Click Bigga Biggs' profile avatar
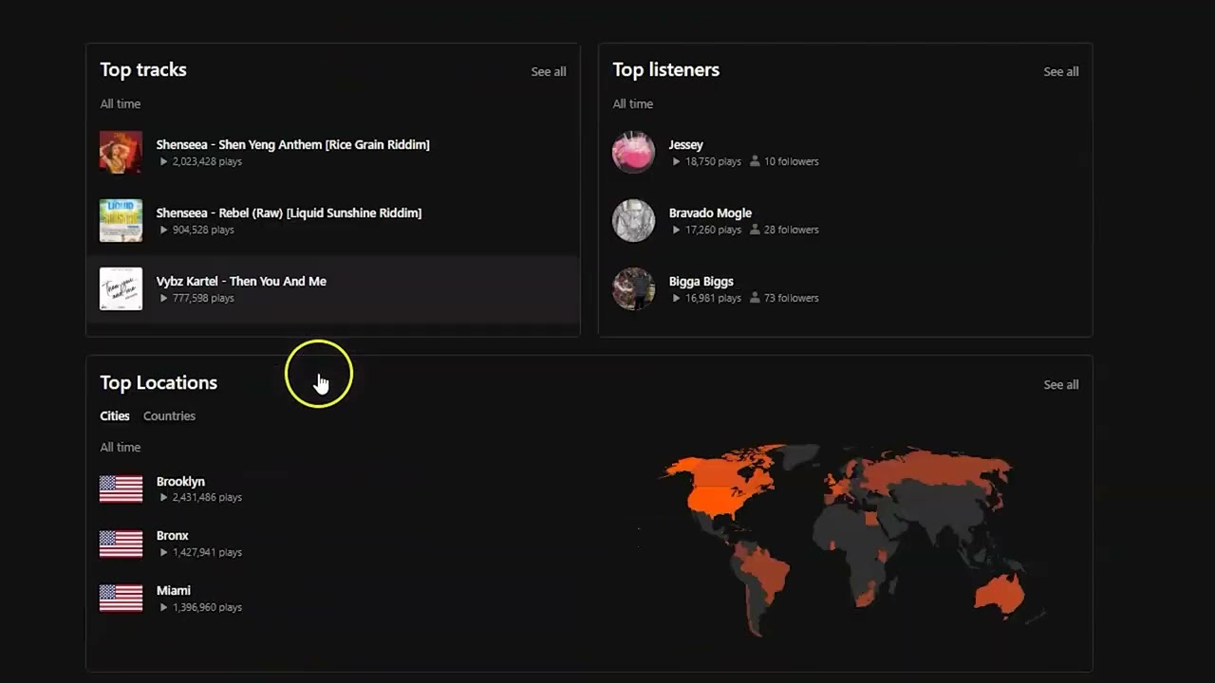The image size is (1215, 683). point(633,288)
